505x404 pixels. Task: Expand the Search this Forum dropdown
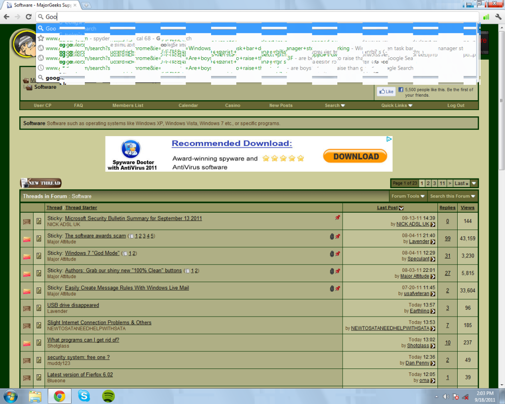[x=452, y=196]
